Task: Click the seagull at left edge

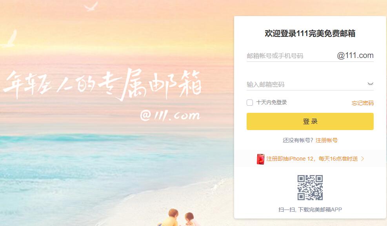Action: click(9, 39)
